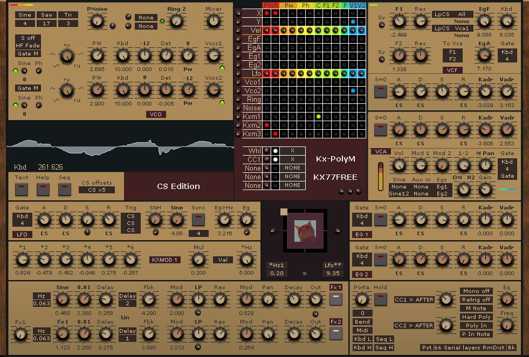529x357 pixels.
Task: Open the KXMOD 1 selector
Action: click(x=164, y=260)
